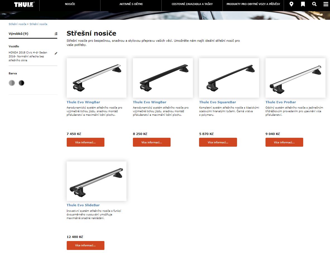Image resolution: width=330 pixels, height=253 pixels.
Task: Filter by black color swatch
Action: point(21,83)
